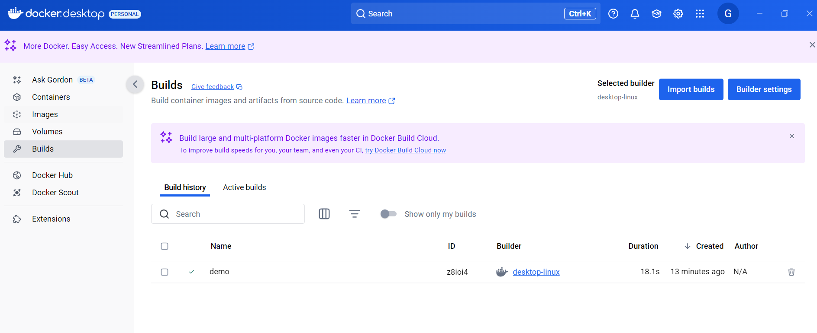Go to Volumes section
Viewport: 817px width, 333px height.
point(63,132)
